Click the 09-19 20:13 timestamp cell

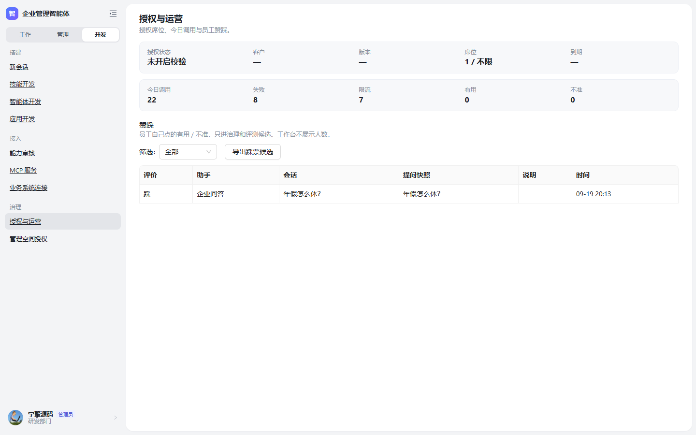pos(625,194)
